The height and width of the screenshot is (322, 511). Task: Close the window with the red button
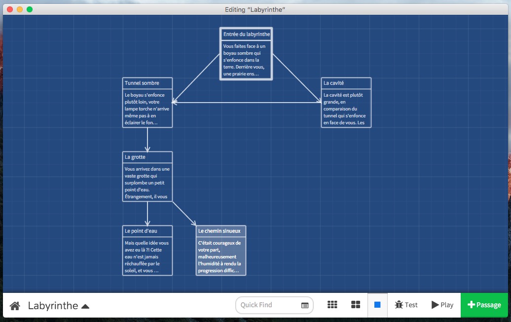[x=10, y=9]
